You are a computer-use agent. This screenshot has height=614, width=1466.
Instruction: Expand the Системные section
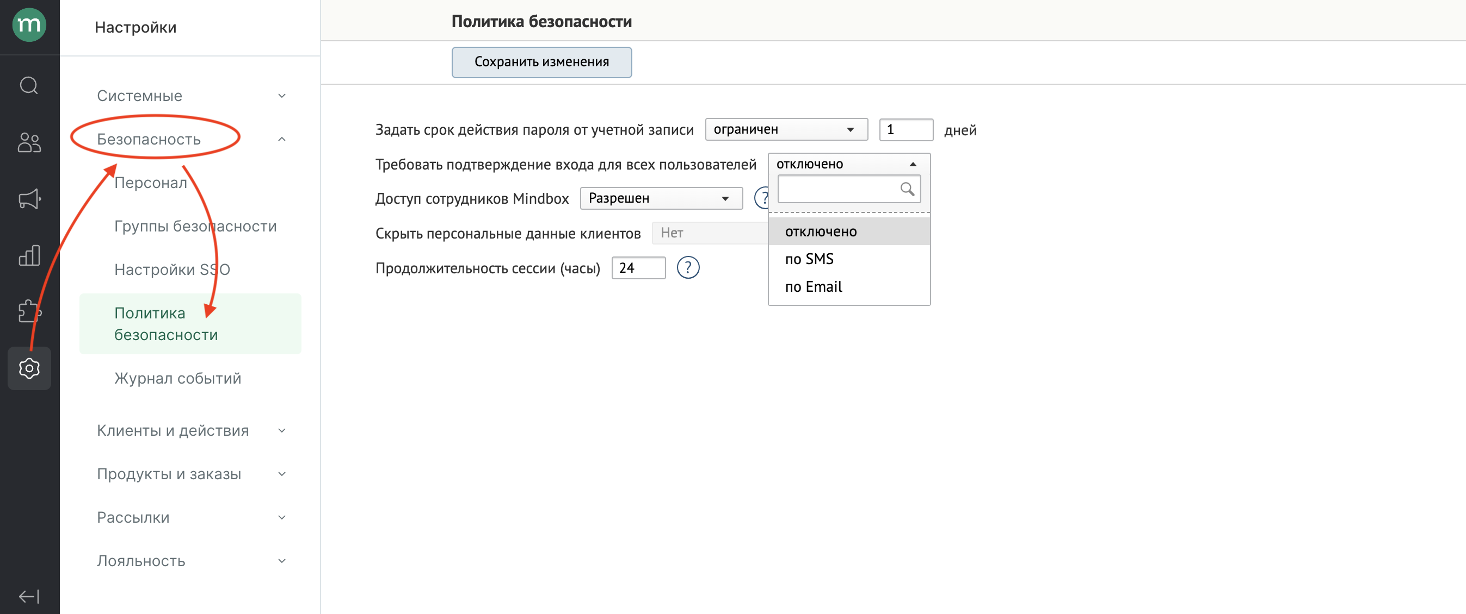[282, 96]
